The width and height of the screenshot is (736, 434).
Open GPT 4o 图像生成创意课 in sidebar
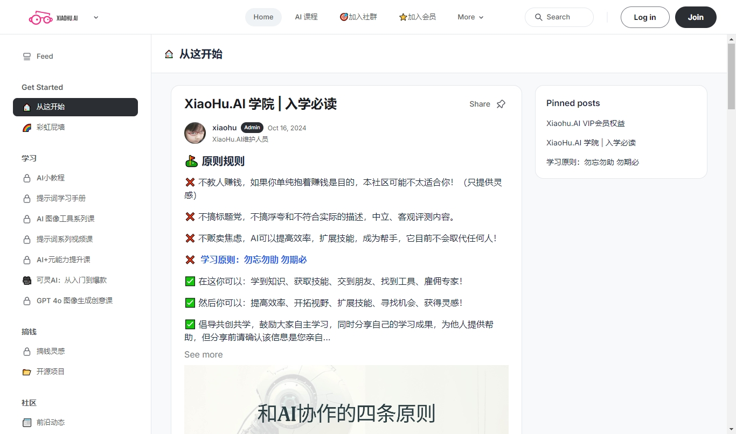[x=75, y=301]
